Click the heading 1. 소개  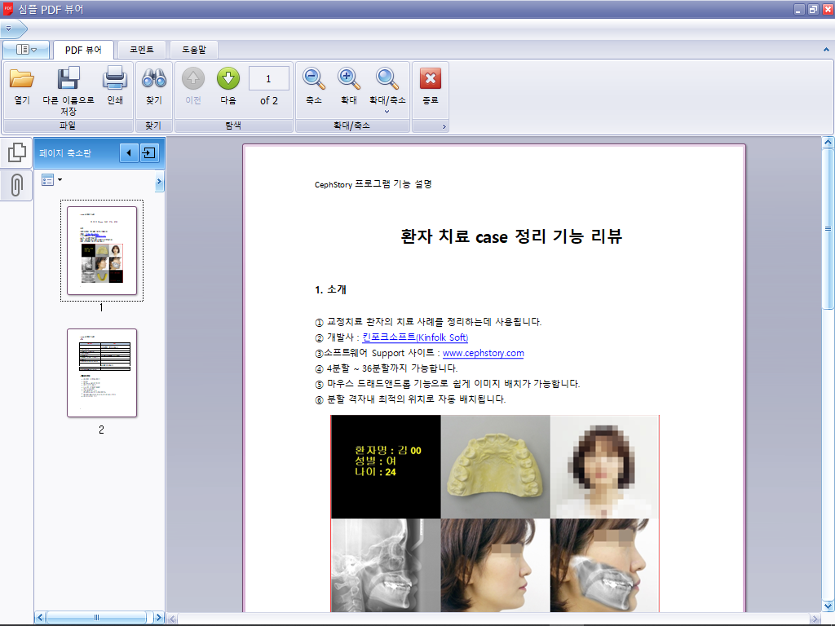(x=331, y=289)
